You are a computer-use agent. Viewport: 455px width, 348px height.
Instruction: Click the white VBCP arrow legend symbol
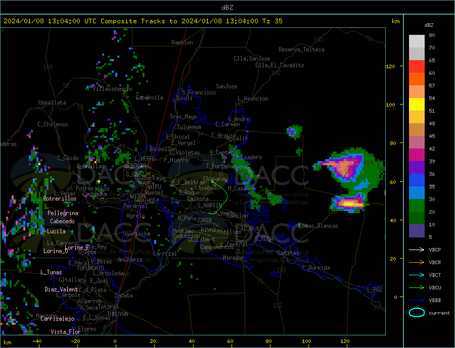pos(417,250)
